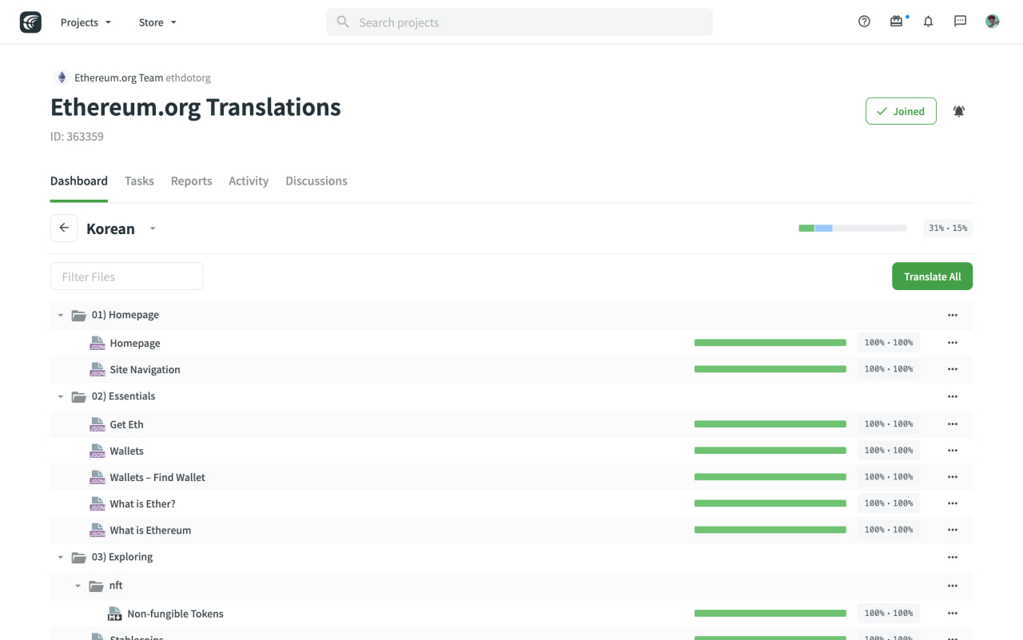Collapse the nft subfolder

78,586
